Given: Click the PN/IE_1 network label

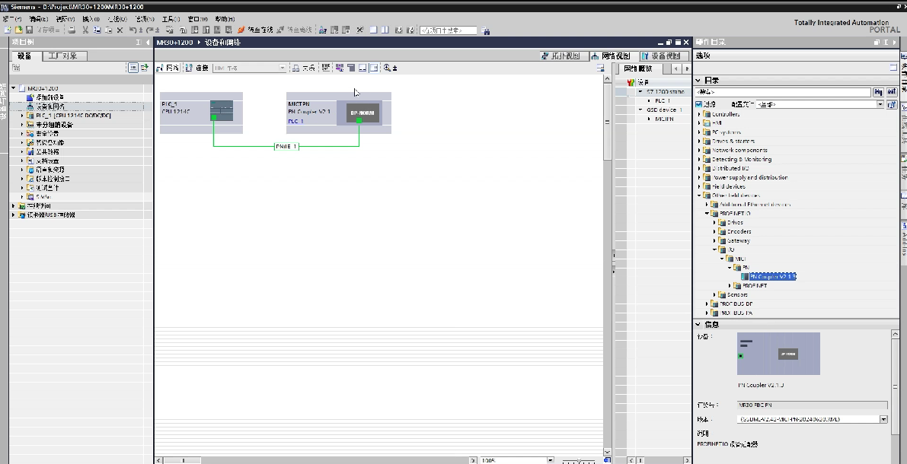Looking at the screenshot, I should coord(286,147).
